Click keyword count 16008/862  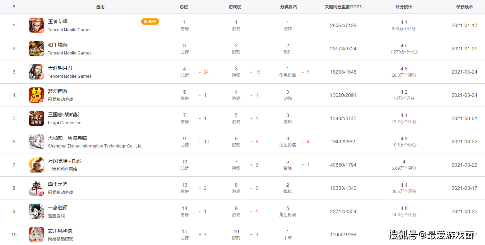coord(343,142)
